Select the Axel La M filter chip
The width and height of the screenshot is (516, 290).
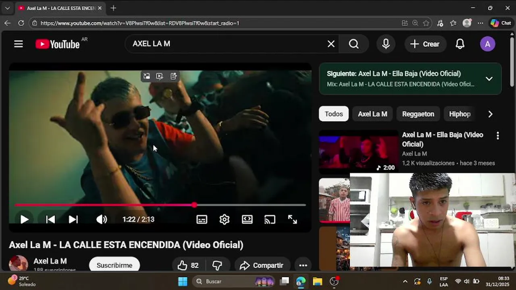372,114
